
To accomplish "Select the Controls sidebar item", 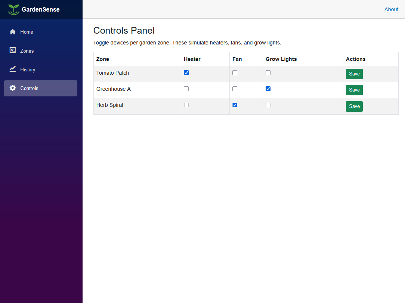I will coord(41,88).
